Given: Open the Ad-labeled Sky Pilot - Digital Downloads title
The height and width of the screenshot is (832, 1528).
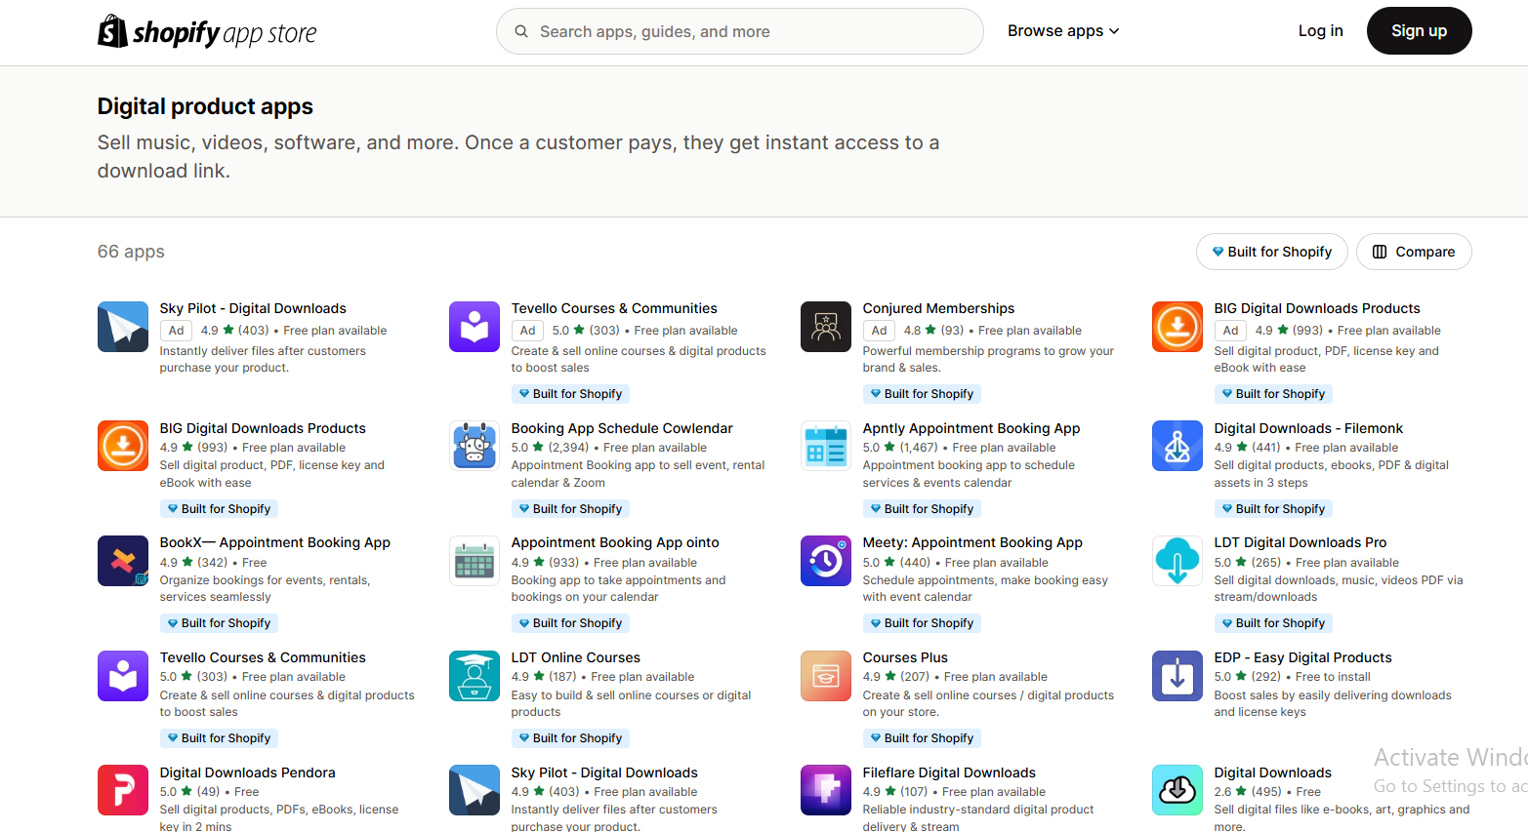Looking at the screenshot, I should click(253, 308).
